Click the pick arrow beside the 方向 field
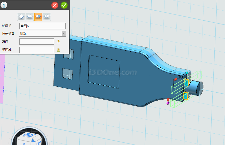Screen dimensions: 225x145 click(x=58, y=42)
